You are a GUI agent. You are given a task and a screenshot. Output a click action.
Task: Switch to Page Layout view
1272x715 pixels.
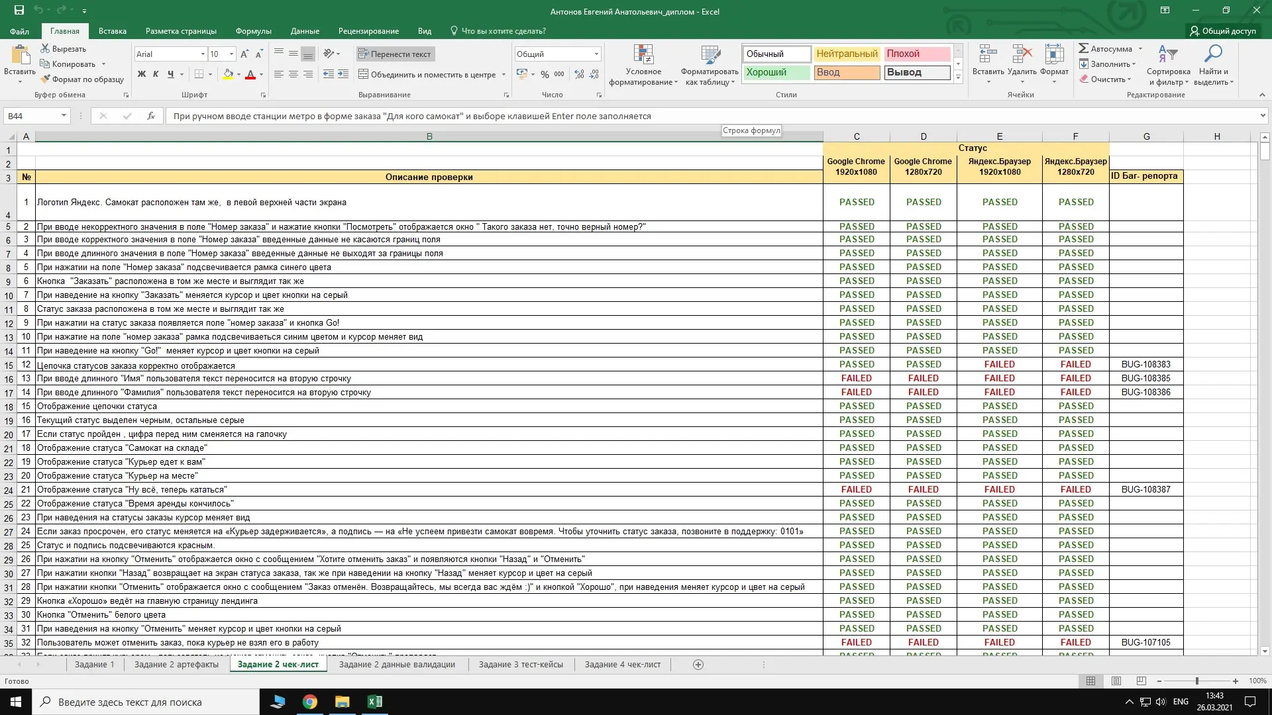(1116, 681)
